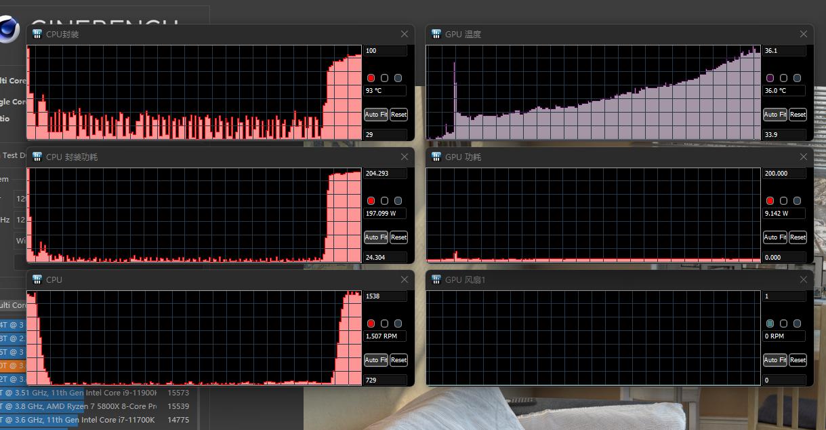Close the GPU 风扇1 graph window

click(x=804, y=279)
